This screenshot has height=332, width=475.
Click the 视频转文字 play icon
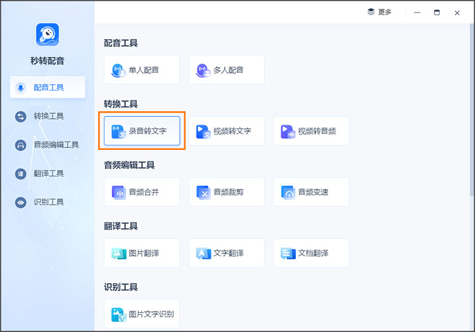pos(203,132)
